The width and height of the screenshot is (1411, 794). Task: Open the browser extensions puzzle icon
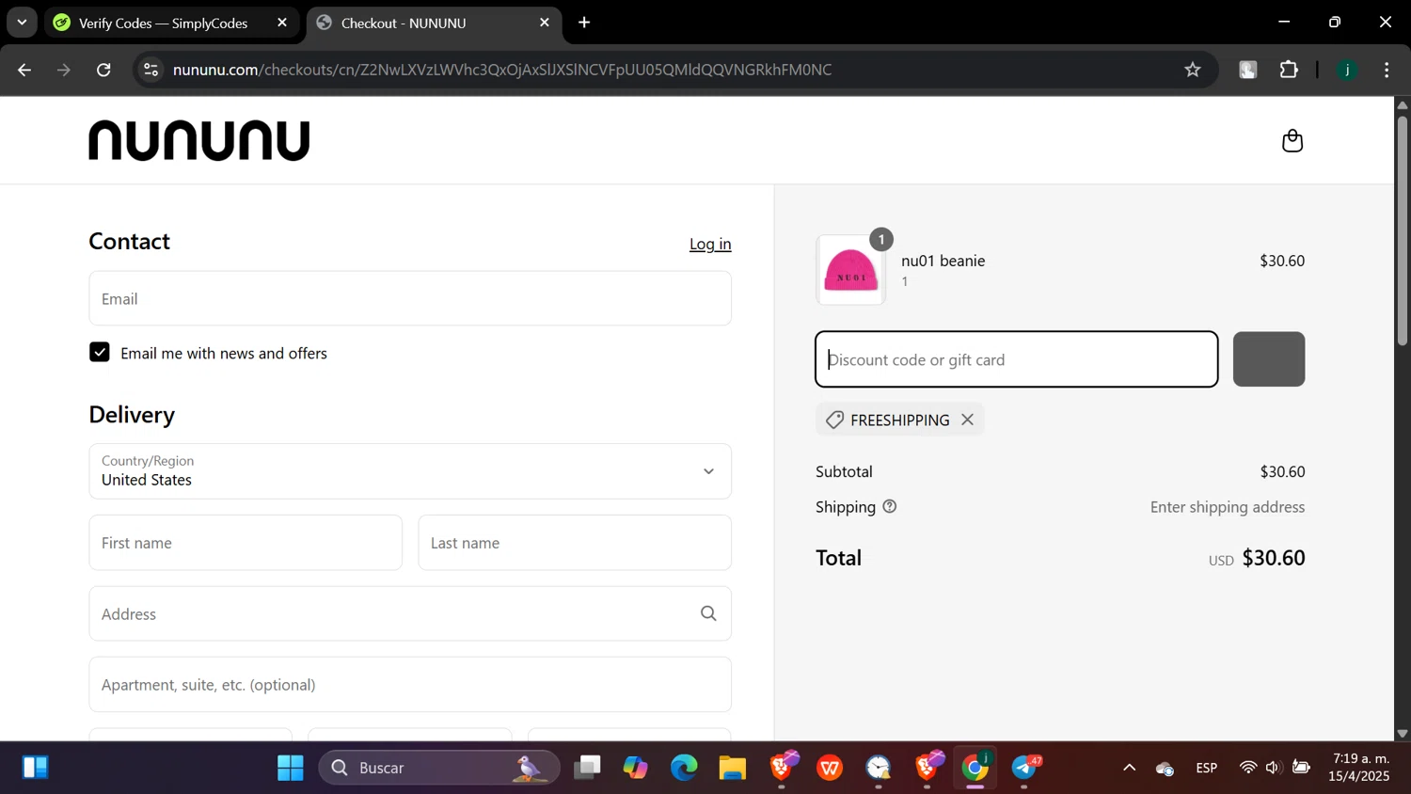[1289, 70]
